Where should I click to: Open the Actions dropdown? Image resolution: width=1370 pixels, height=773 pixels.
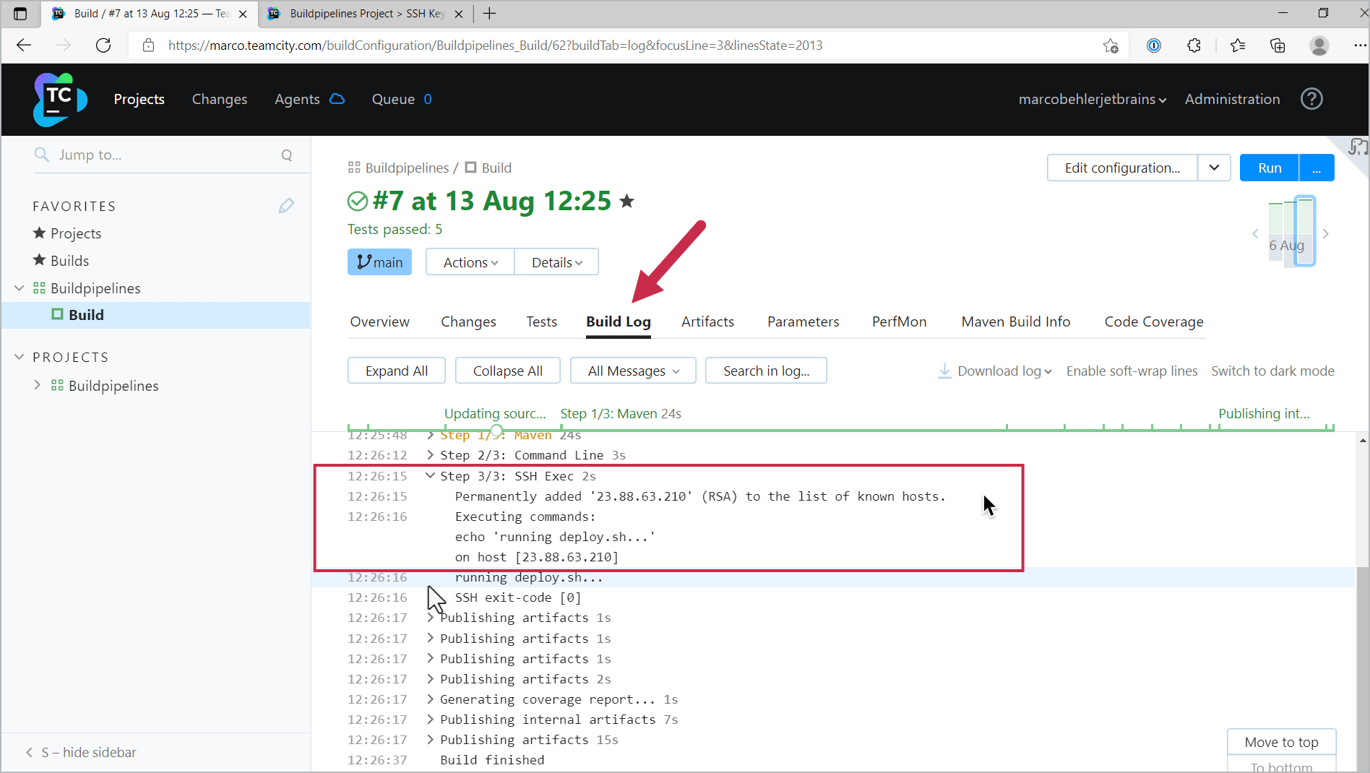[x=468, y=262]
